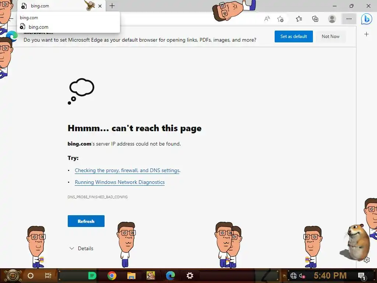Click the Refresh button

(86, 221)
